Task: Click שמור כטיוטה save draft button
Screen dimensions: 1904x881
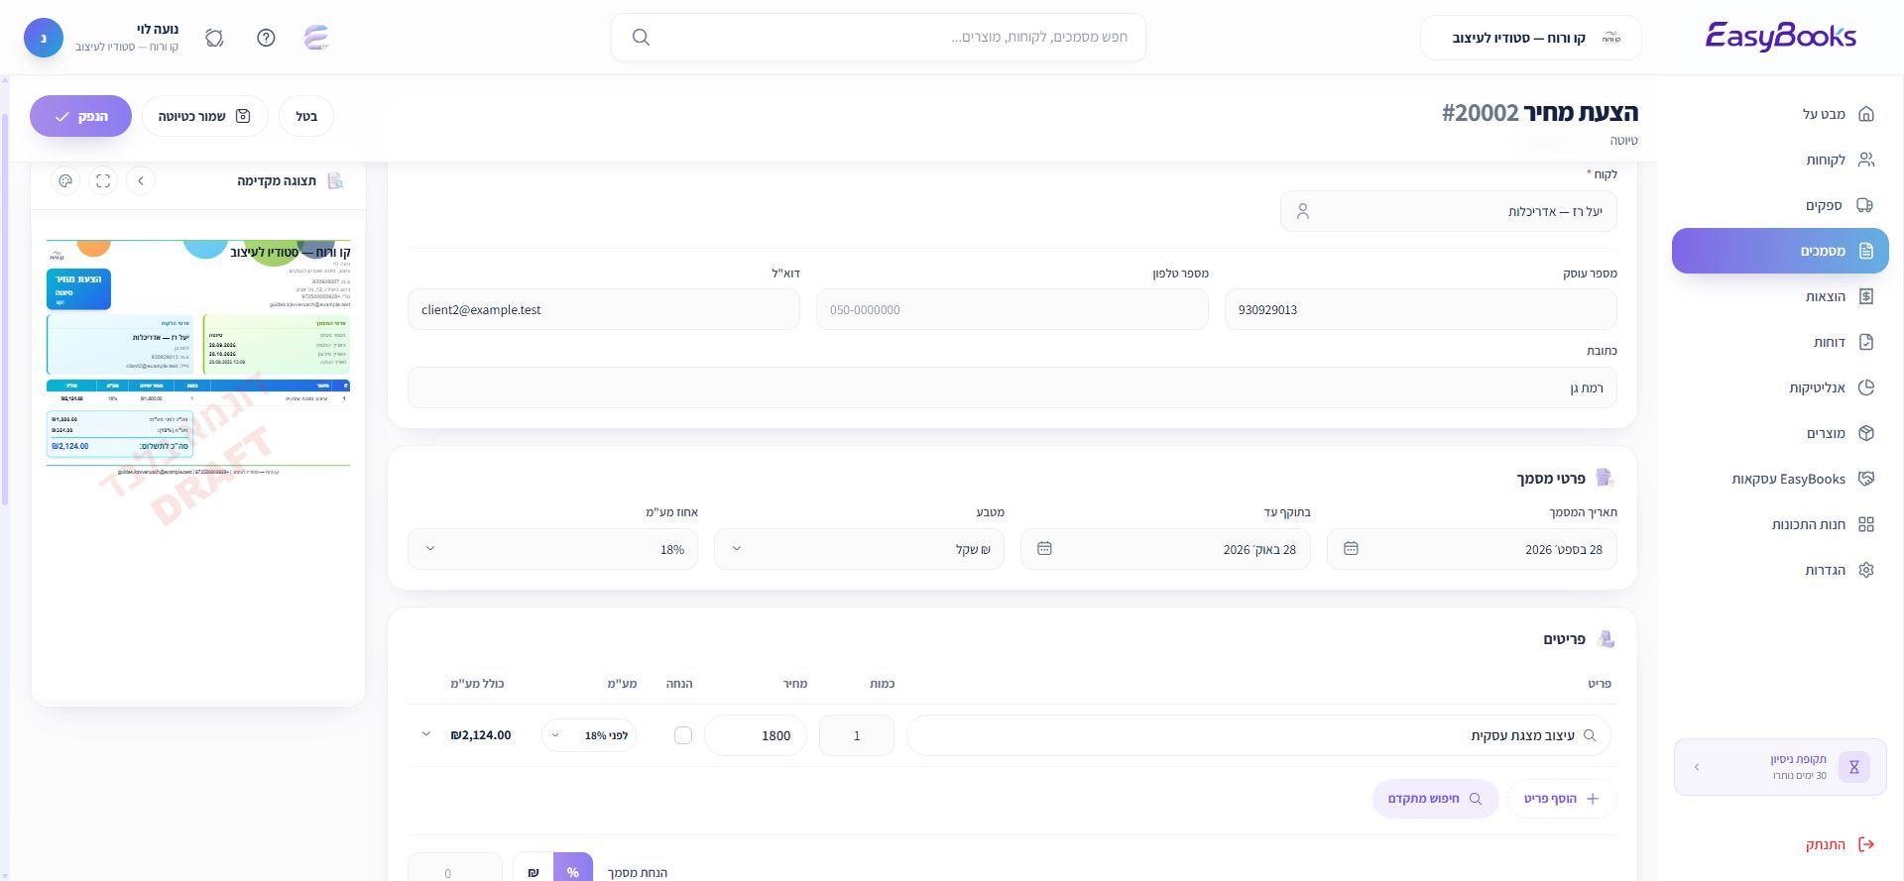Action: coord(204,116)
